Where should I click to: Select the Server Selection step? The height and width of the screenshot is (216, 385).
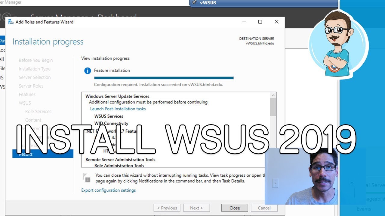coord(35,77)
